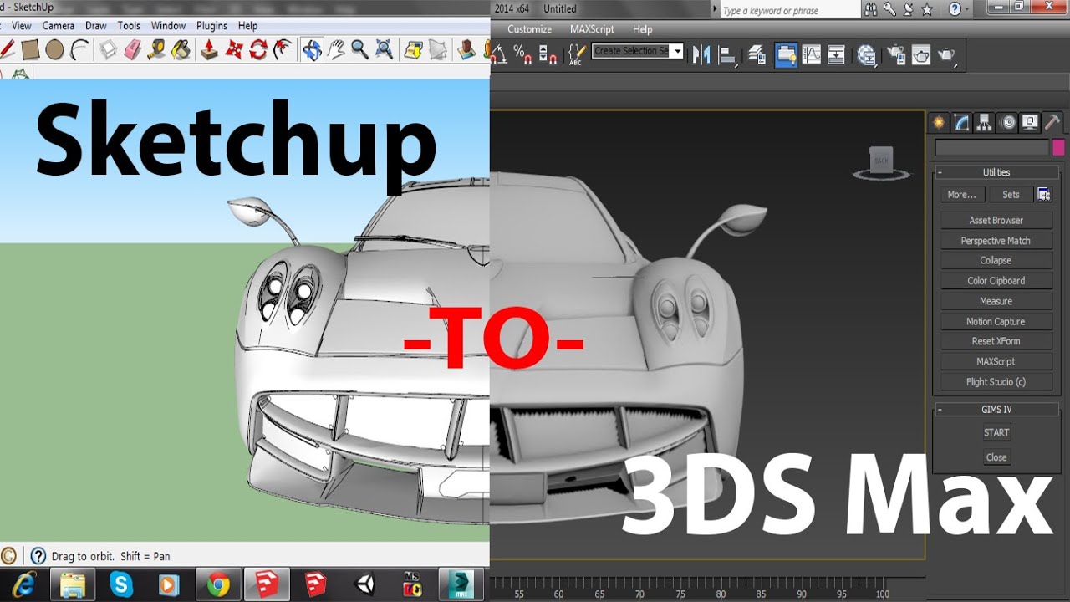
Task: Click Edit Named Selection Sets icon
Action: point(577,55)
